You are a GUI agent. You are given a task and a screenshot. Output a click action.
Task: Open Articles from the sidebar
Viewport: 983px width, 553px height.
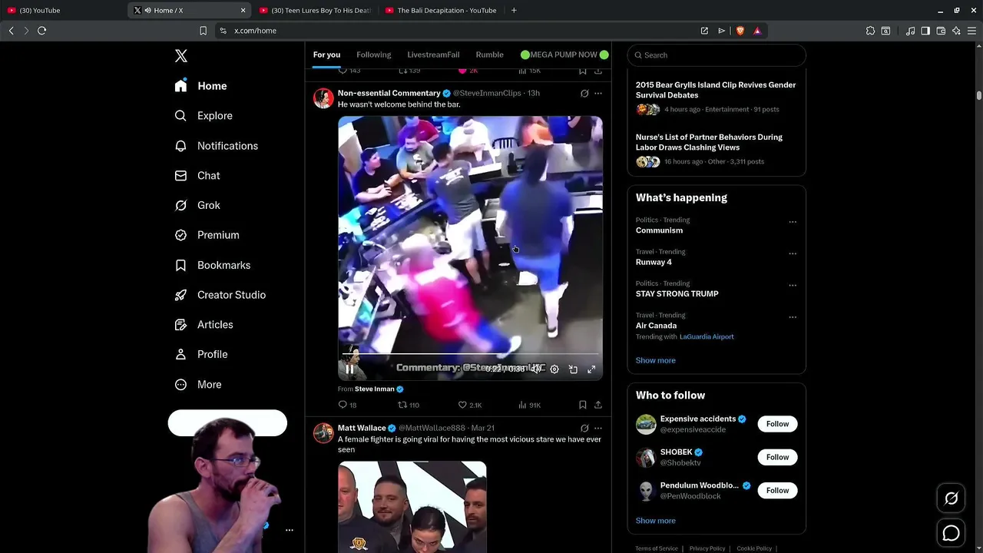pos(204,325)
